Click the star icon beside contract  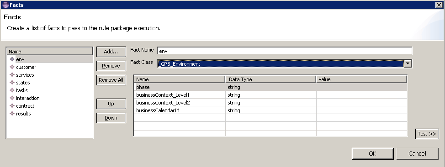(12, 106)
